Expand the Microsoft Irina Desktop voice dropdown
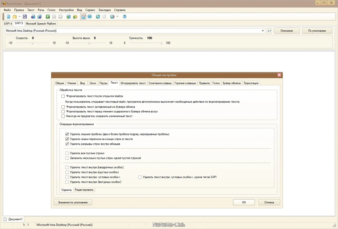Image resolution: width=338 pixels, height=229 pixels. pyautogui.click(x=263, y=31)
